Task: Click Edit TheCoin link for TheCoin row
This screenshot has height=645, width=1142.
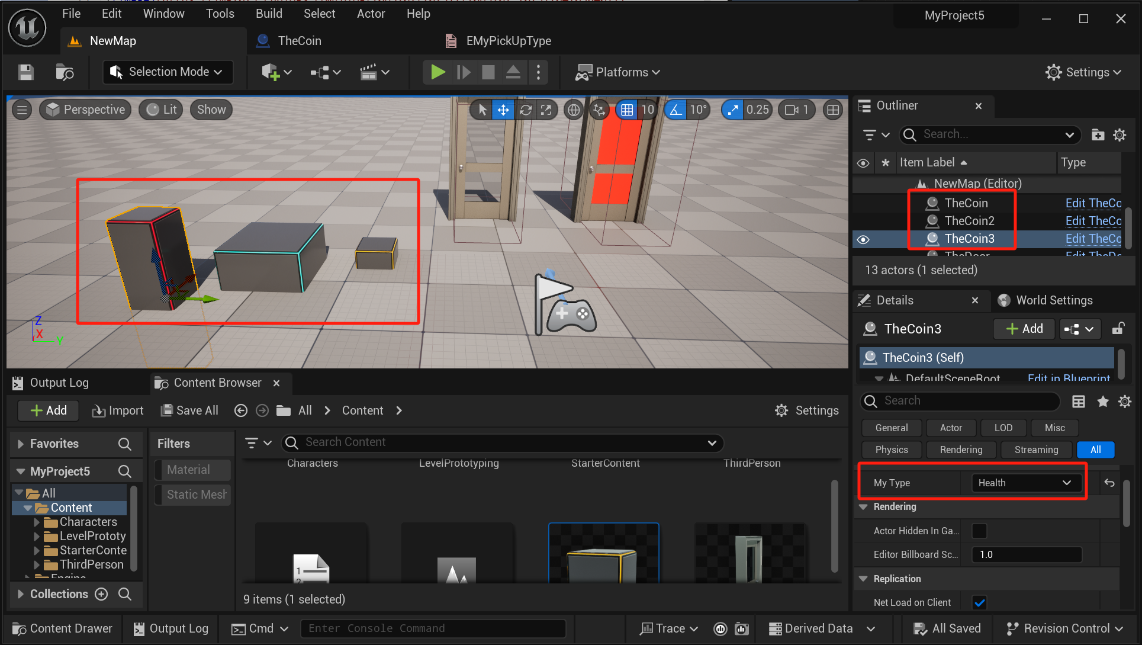Action: pos(1093,203)
